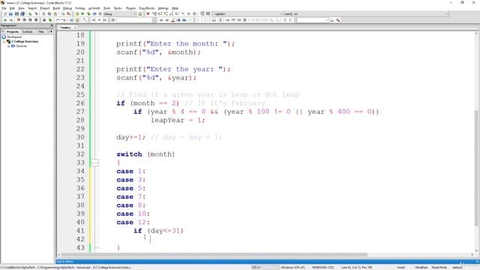Save the current file with the Save icon
This screenshot has width=480, height=270.
(x=16, y=13)
